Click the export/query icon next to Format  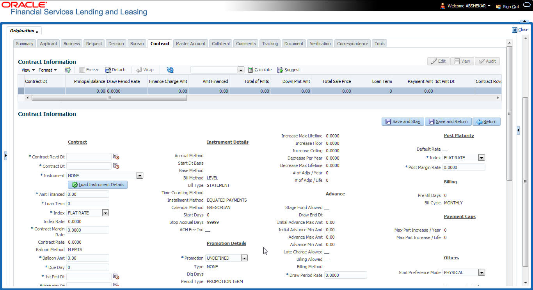[68, 70]
